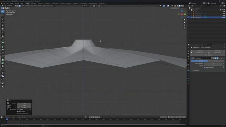This screenshot has width=226, height=127.
Task: Select the Select Box tool
Action: 2,12
